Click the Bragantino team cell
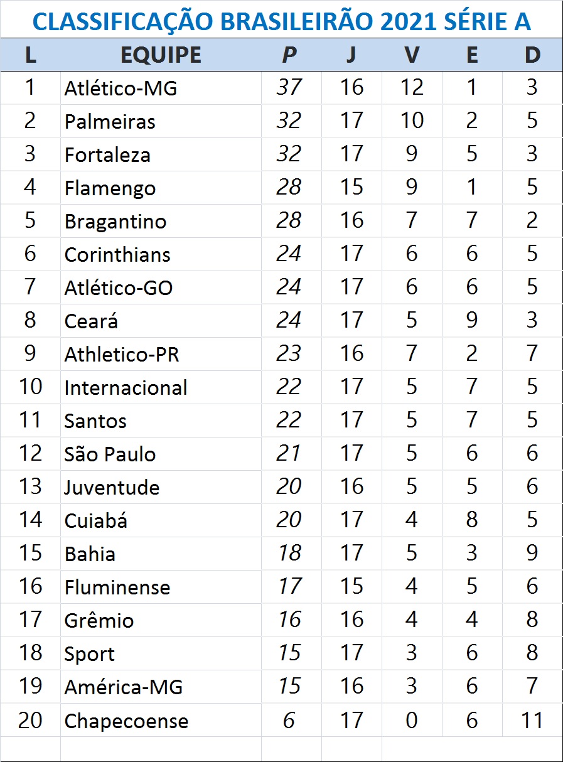The width and height of the screenshot is (563, 762). (x=115, y=221)
